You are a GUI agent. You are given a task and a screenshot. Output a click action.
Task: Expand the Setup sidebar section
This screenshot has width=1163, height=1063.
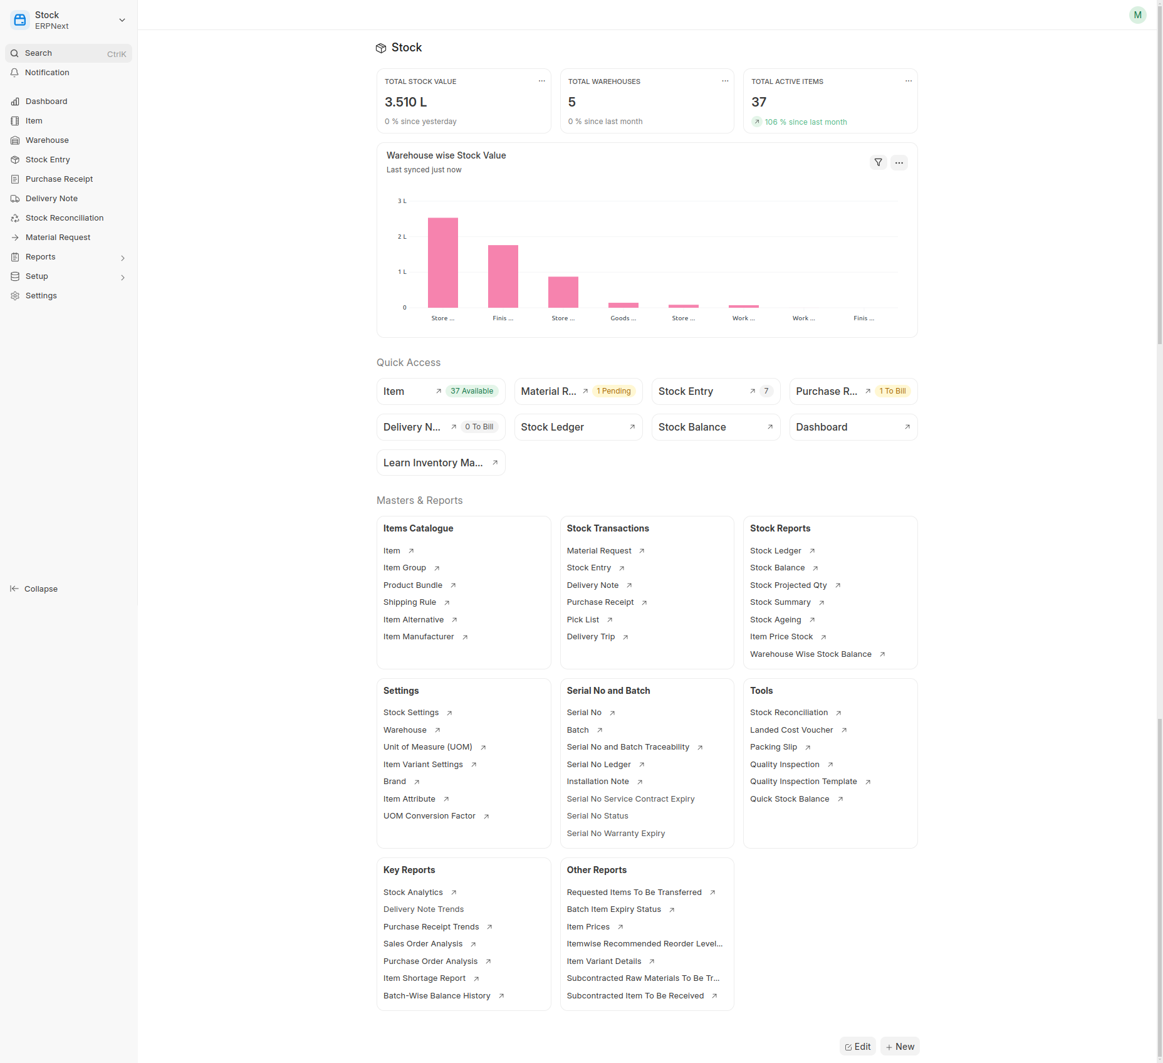[123, 277]
